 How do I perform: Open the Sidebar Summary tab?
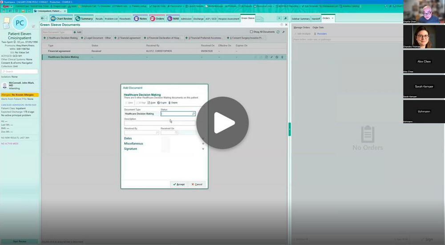point(300,19)
